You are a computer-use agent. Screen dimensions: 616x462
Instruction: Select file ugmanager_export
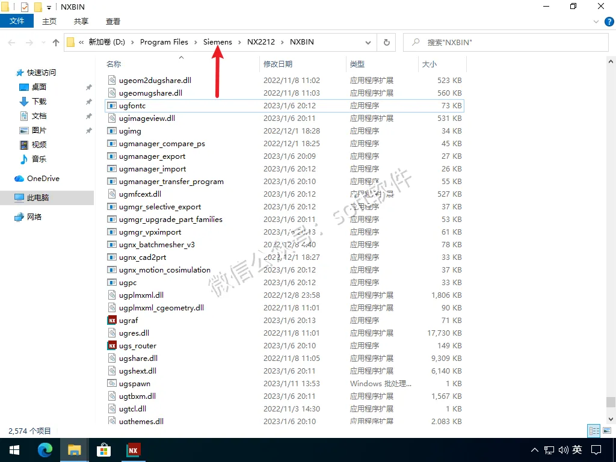point(152,156)
